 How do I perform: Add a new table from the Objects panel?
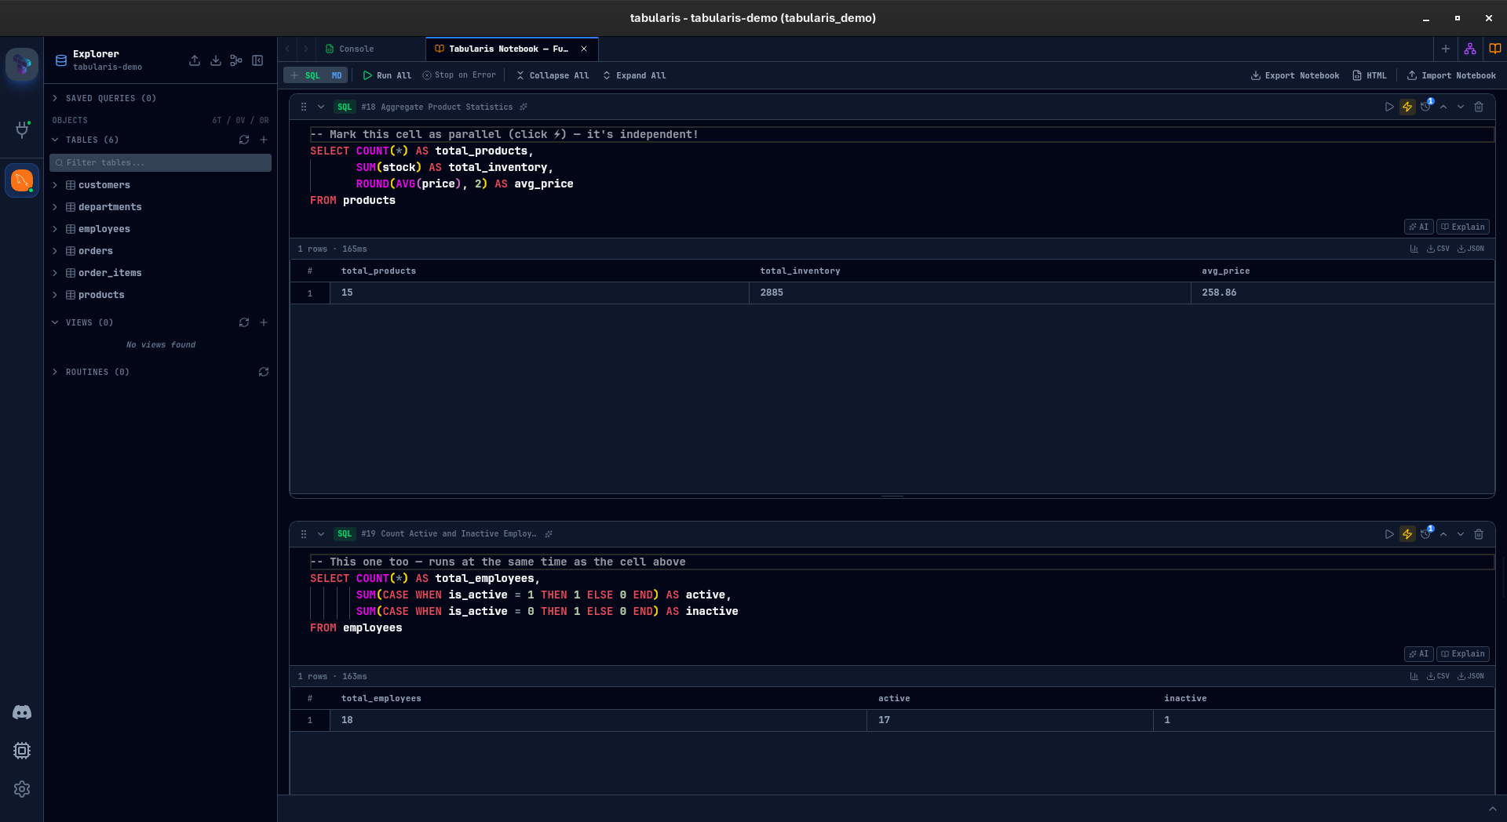[264, 140]
